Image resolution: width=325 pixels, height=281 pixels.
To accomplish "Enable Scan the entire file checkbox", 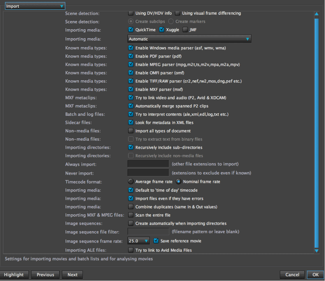I will 130,215.
